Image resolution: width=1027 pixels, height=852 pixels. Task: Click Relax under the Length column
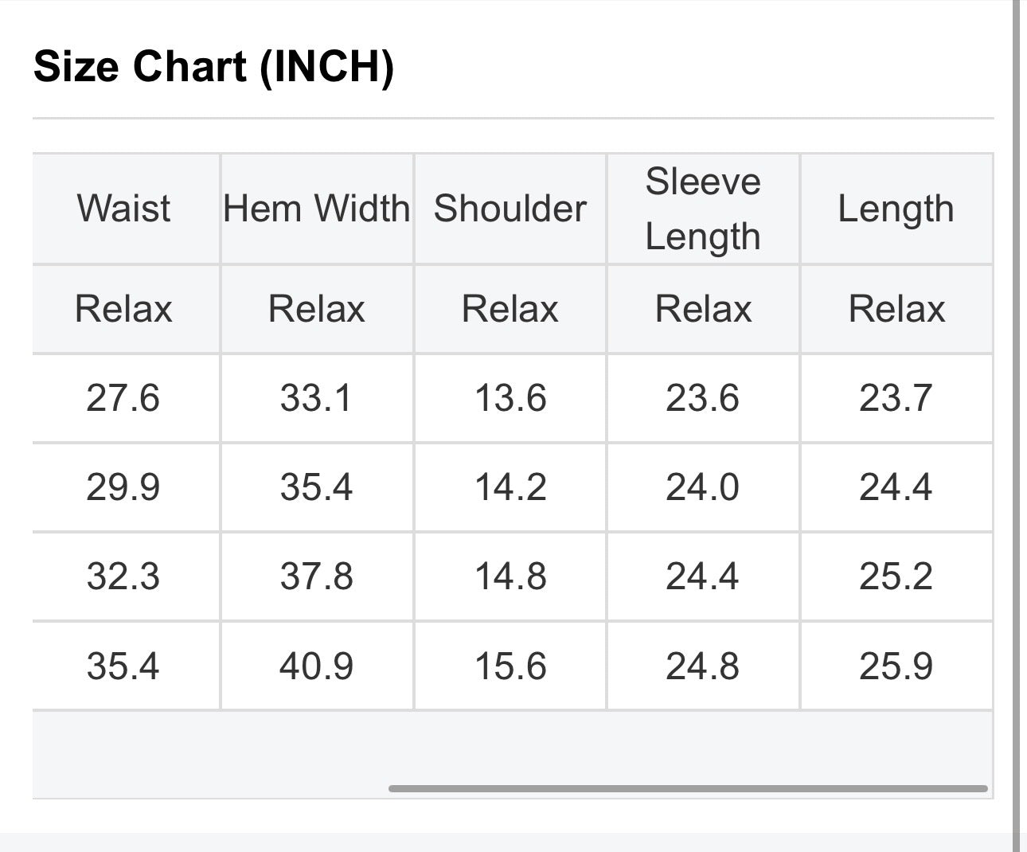tap(896, 309)
